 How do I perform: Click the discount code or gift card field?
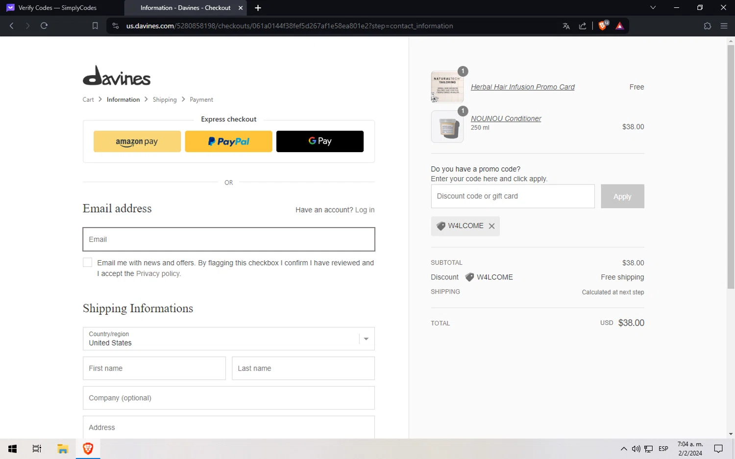click(513, 196)
